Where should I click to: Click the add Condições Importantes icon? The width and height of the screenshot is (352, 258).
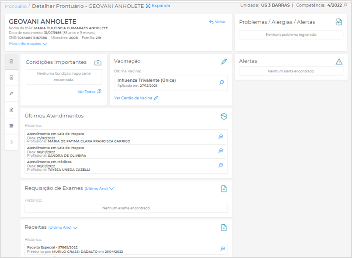pos(98,63)
